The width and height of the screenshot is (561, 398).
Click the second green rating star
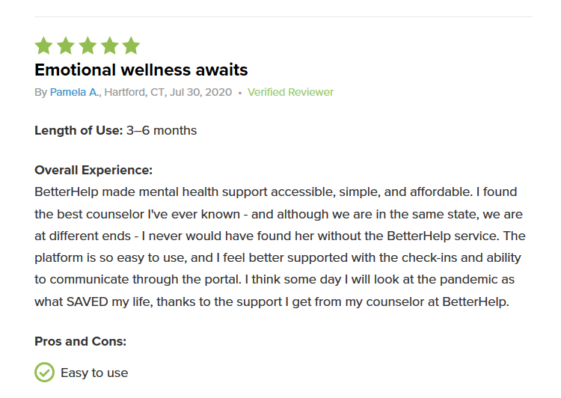65,46
